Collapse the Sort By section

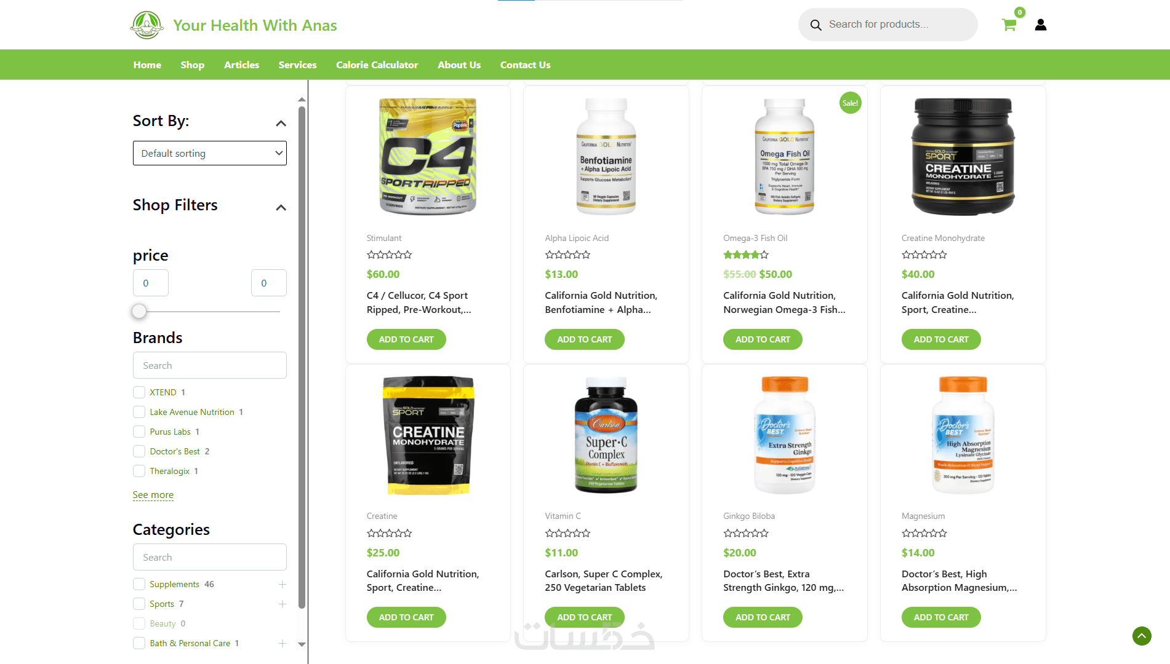[x=281, y=124]
